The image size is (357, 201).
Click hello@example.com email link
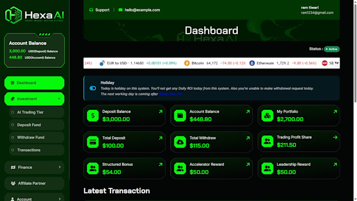click(142, 10)
